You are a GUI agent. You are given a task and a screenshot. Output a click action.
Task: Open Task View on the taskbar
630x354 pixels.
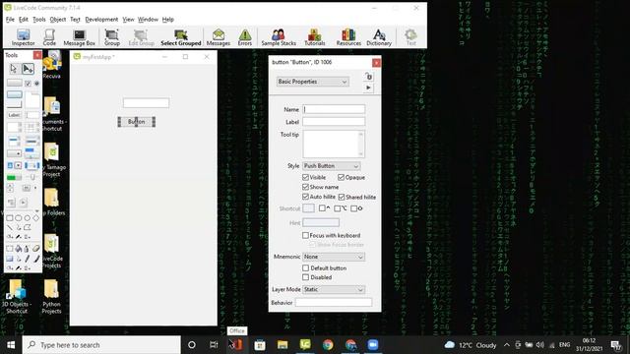coord(214,345)
